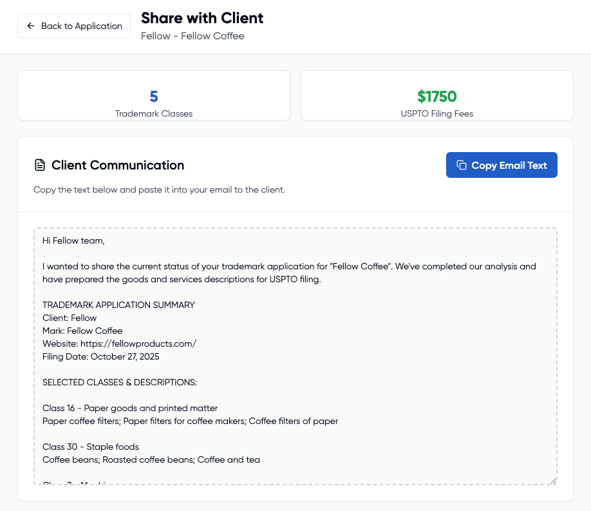Click the fellowproducts.com website URL in the email
Screen dimensions: 591x511
click(138, 343)
